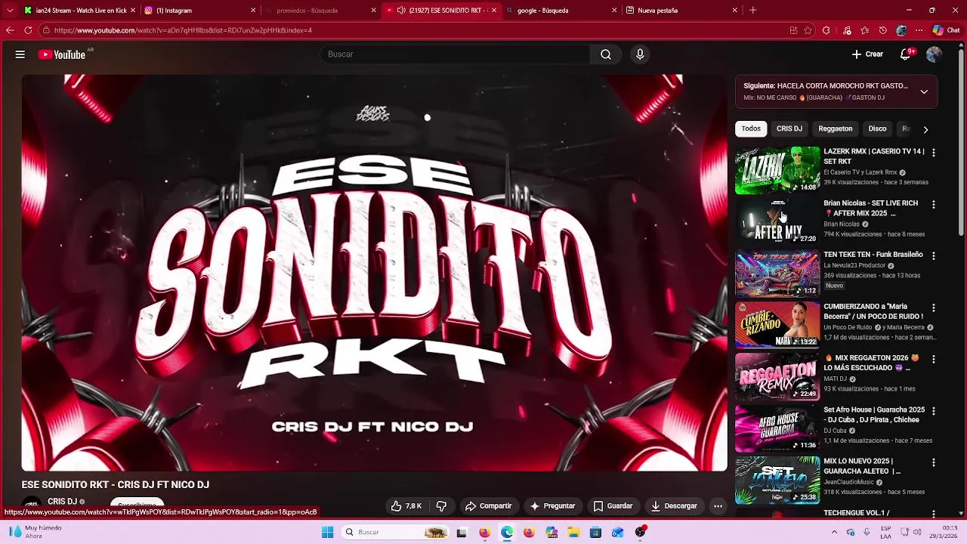The image size is (967, 544).
Task: Go to the YouTube home logo
Action: pyautogui.click(x=62, y=54)
